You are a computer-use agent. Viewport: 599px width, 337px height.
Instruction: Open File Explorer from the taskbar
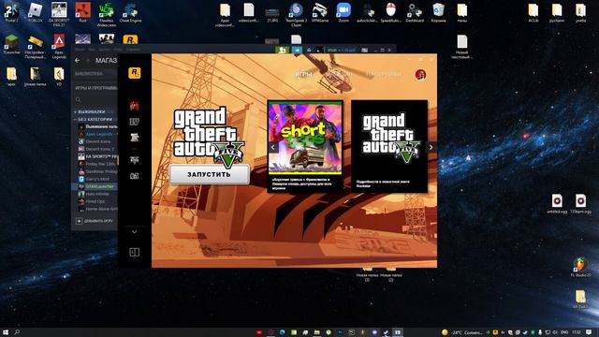tap(316, 332)
